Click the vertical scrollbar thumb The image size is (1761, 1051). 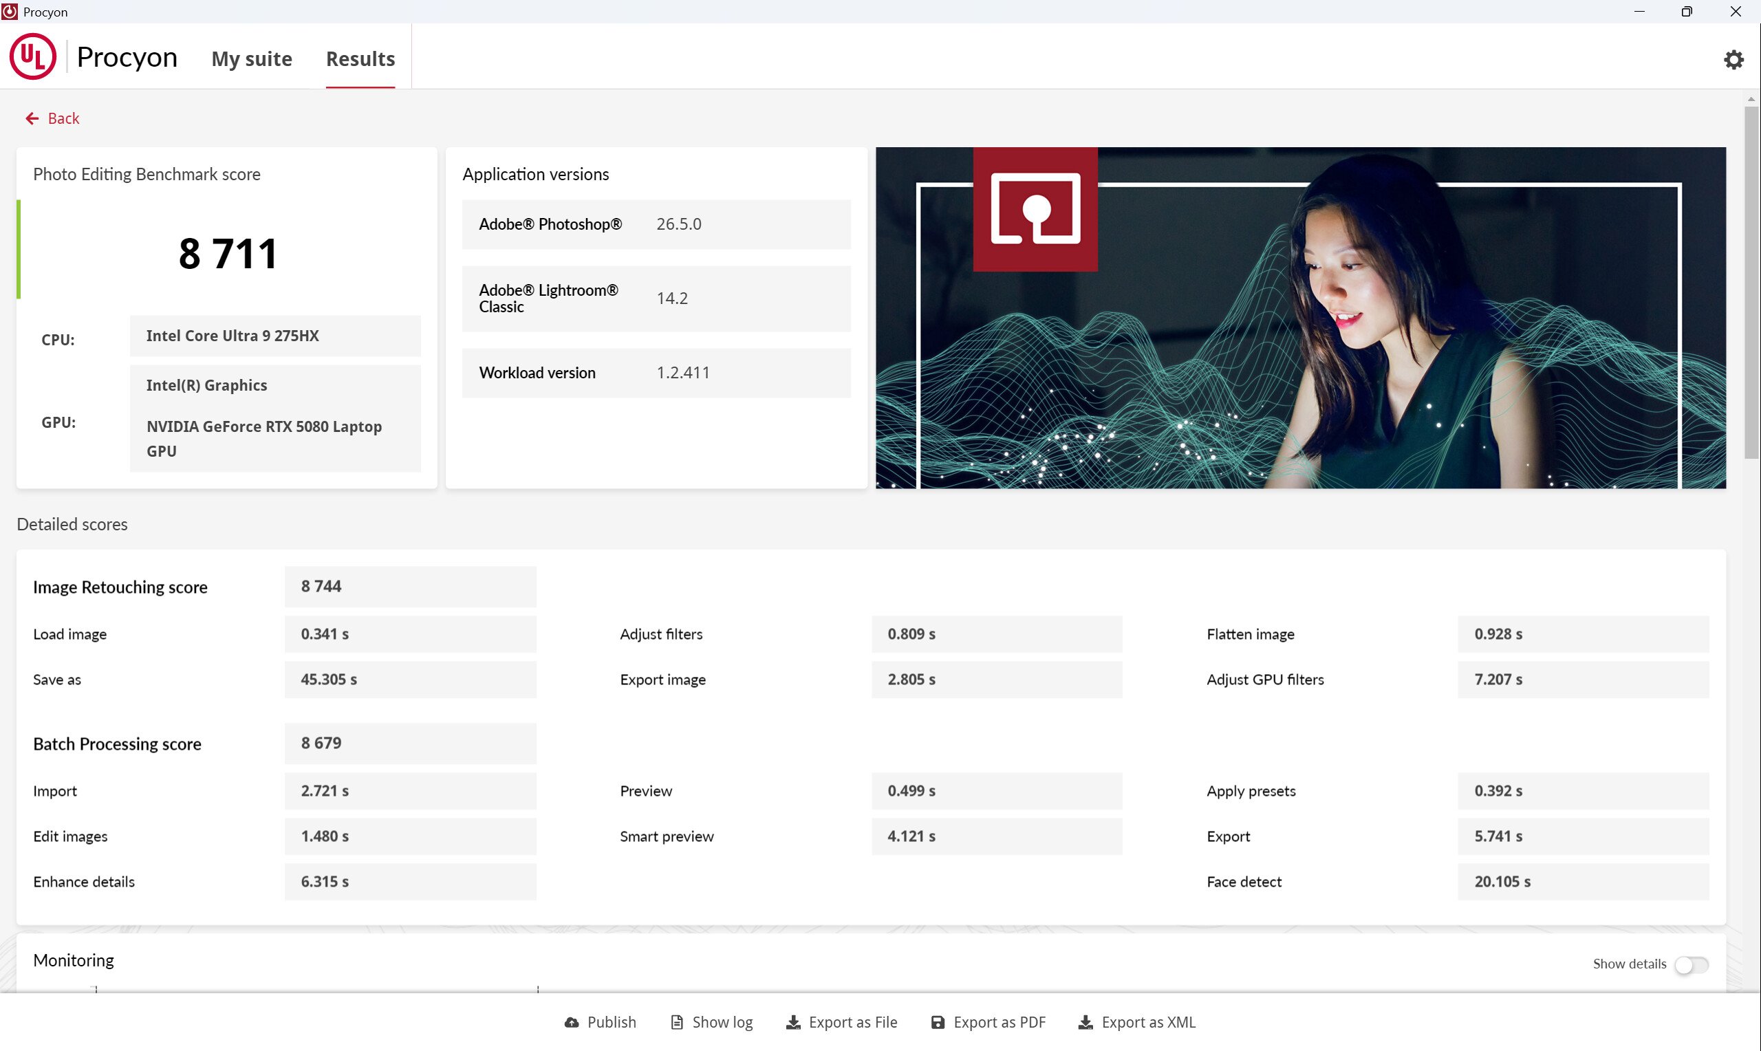pos(1751,283)
